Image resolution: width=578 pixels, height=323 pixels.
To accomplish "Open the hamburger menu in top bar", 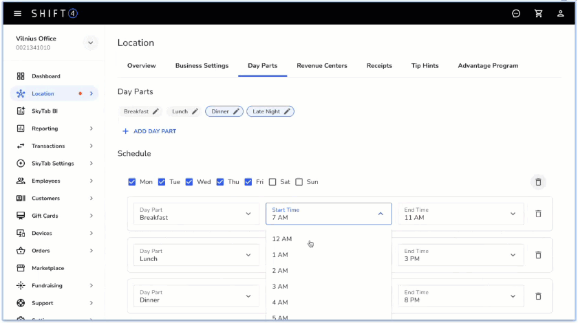I will [18, 13].
